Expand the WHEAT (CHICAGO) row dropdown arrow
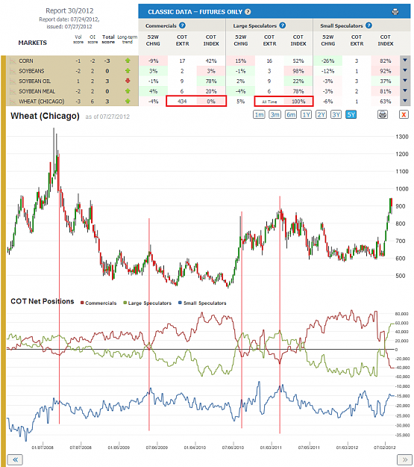This screenshot has width=414, height=467. pos(405,101)
